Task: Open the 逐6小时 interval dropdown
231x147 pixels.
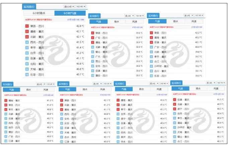Action: [69, 6]
